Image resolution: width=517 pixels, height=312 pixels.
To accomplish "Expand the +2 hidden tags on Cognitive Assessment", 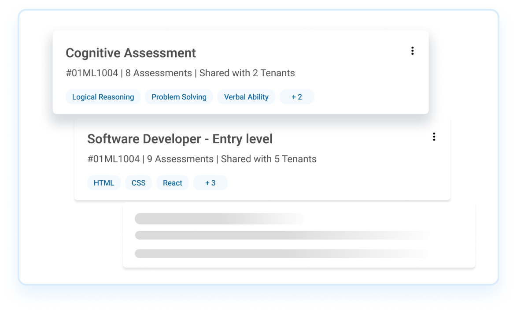I will click(x=296, y=97).
